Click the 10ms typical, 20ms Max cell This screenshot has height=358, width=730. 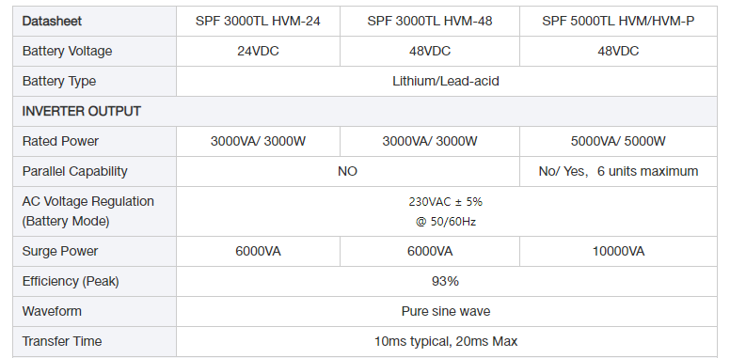coord(447,342)
